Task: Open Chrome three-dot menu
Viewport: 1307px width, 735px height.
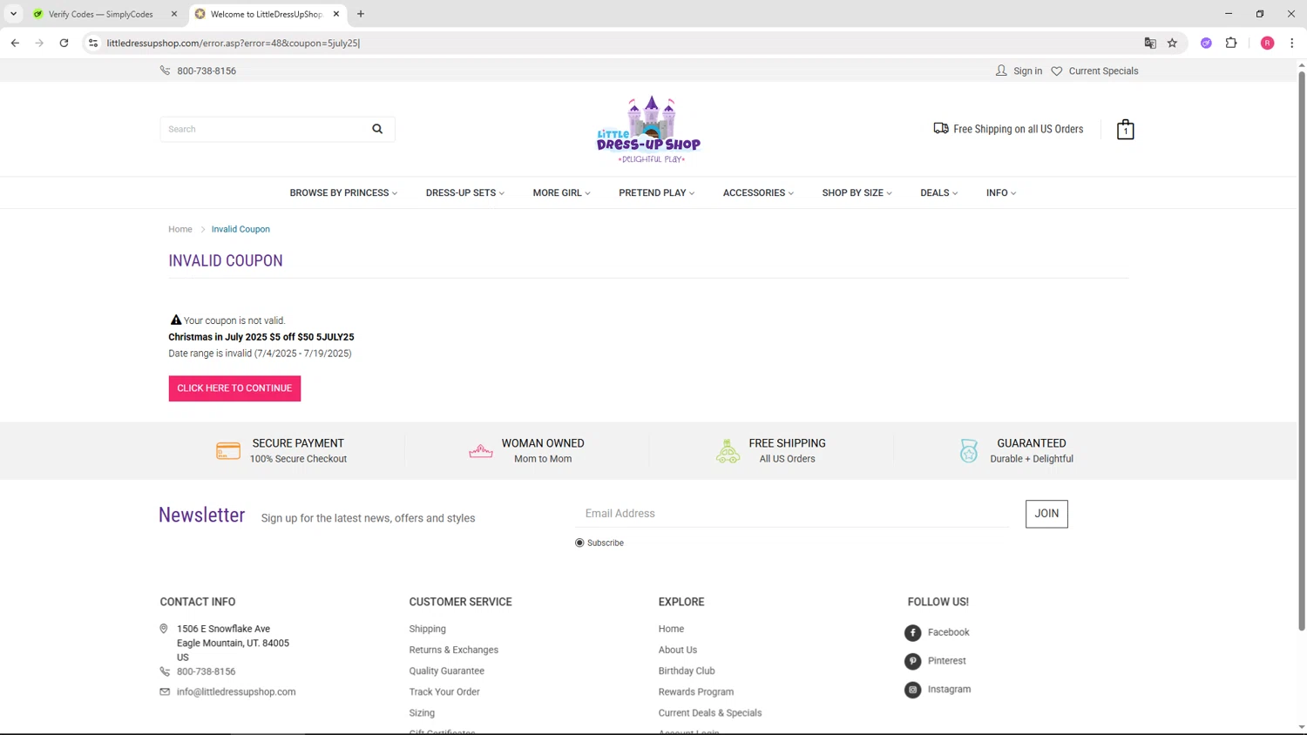Action: pos(1291,43)
